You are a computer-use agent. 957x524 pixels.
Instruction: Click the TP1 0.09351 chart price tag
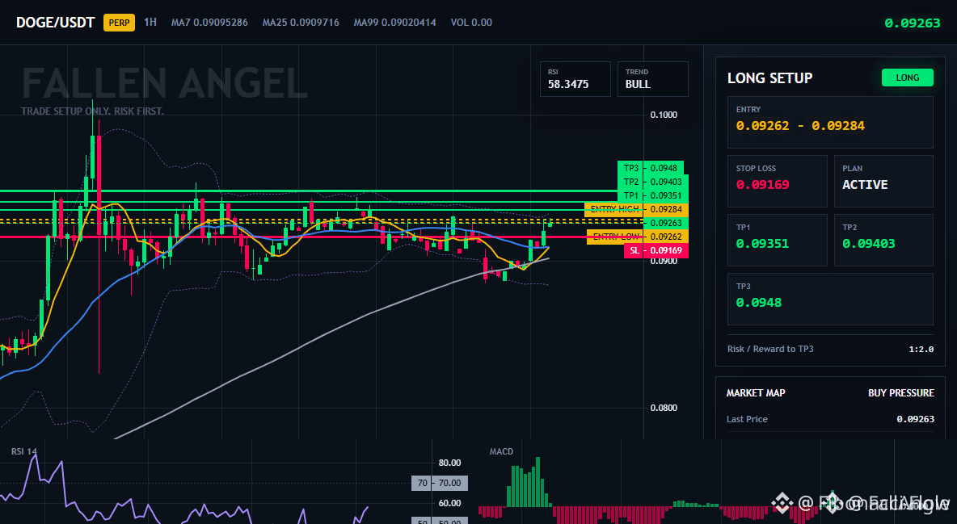[x=653, y=196]
